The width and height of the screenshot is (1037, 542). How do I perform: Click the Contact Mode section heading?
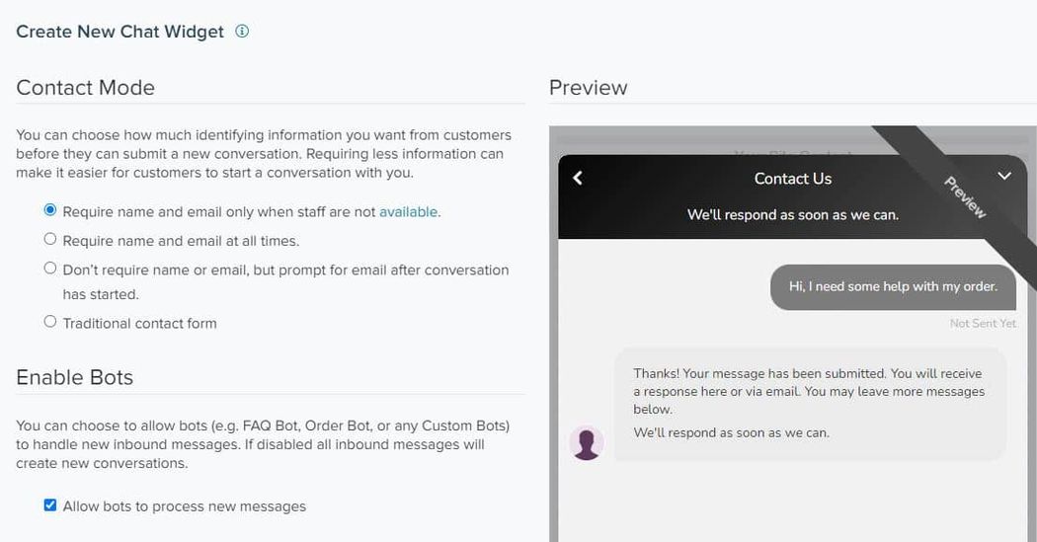[x=85, y=87]
